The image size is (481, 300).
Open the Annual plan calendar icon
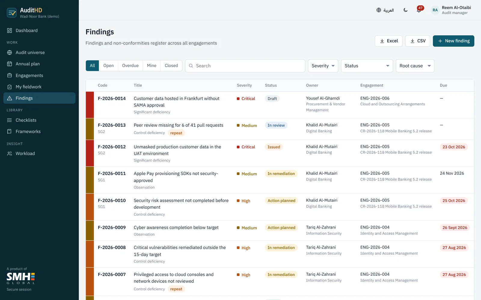(10, 64)
